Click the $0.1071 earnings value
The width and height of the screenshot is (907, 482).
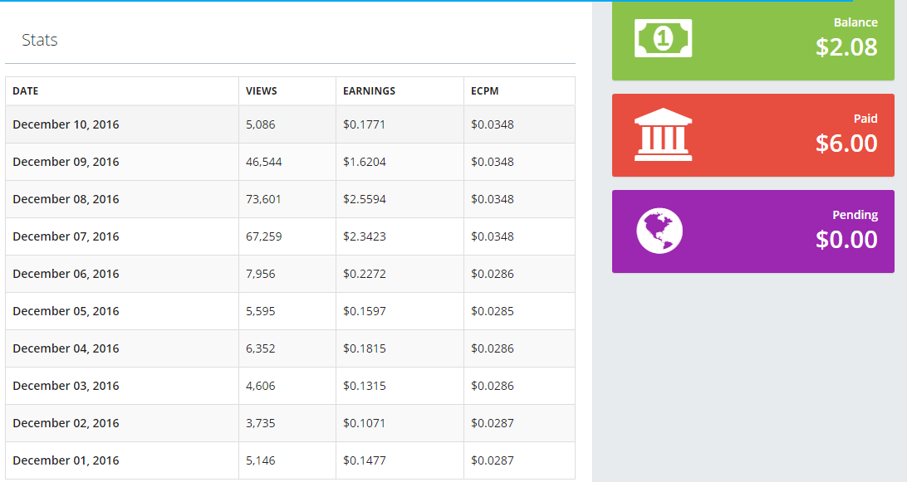point(365,423)
